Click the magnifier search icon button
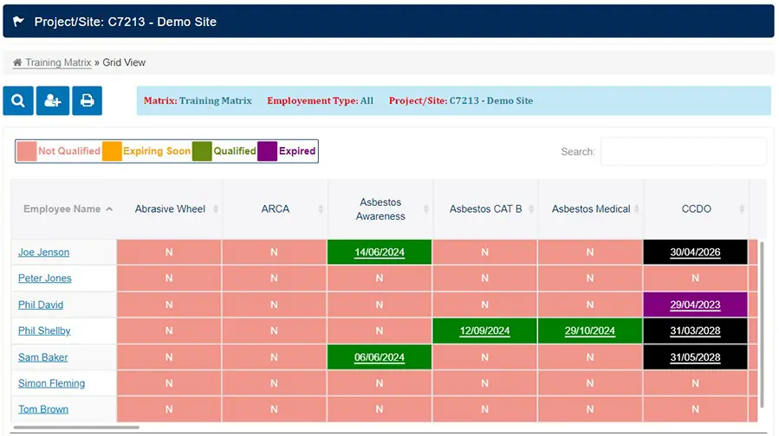Viewport: 779px width, 436px height. point(18,100)
